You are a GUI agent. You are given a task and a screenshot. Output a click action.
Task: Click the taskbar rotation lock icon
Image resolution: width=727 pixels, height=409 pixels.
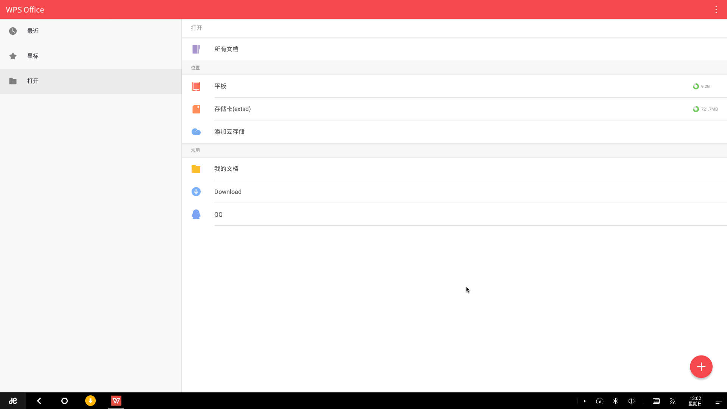coord(599,401)
